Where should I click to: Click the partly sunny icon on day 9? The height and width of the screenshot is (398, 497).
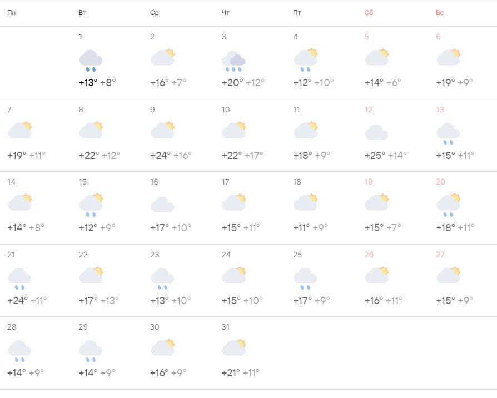click(162, 130)
